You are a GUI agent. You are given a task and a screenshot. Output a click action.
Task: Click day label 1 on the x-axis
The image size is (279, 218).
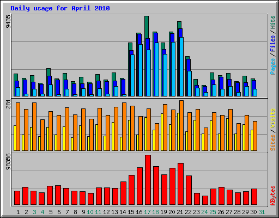coord(18,212)
